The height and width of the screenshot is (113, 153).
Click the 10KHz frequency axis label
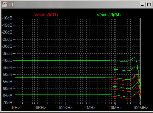40,108
